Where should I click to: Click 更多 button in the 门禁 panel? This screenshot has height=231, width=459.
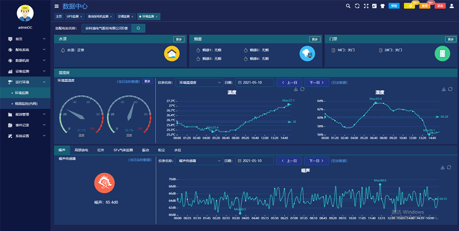pyautogui.click(x=450, y=39)
